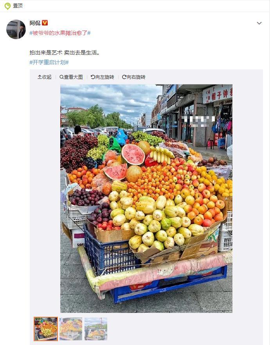Expand the post options chevron menu

[259, 23]
